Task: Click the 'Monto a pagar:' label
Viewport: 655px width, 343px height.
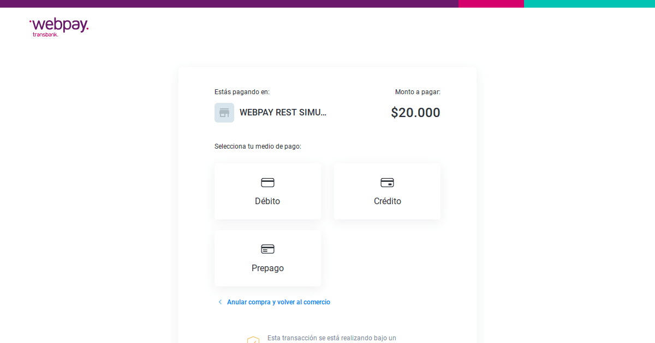Action: (x=418, y=91)
